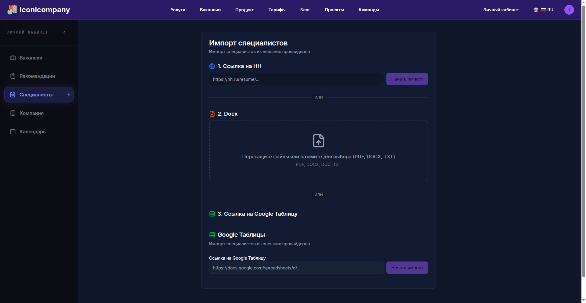
Task: Open the Компания building sidebar icon
Action: pos(13,113)
